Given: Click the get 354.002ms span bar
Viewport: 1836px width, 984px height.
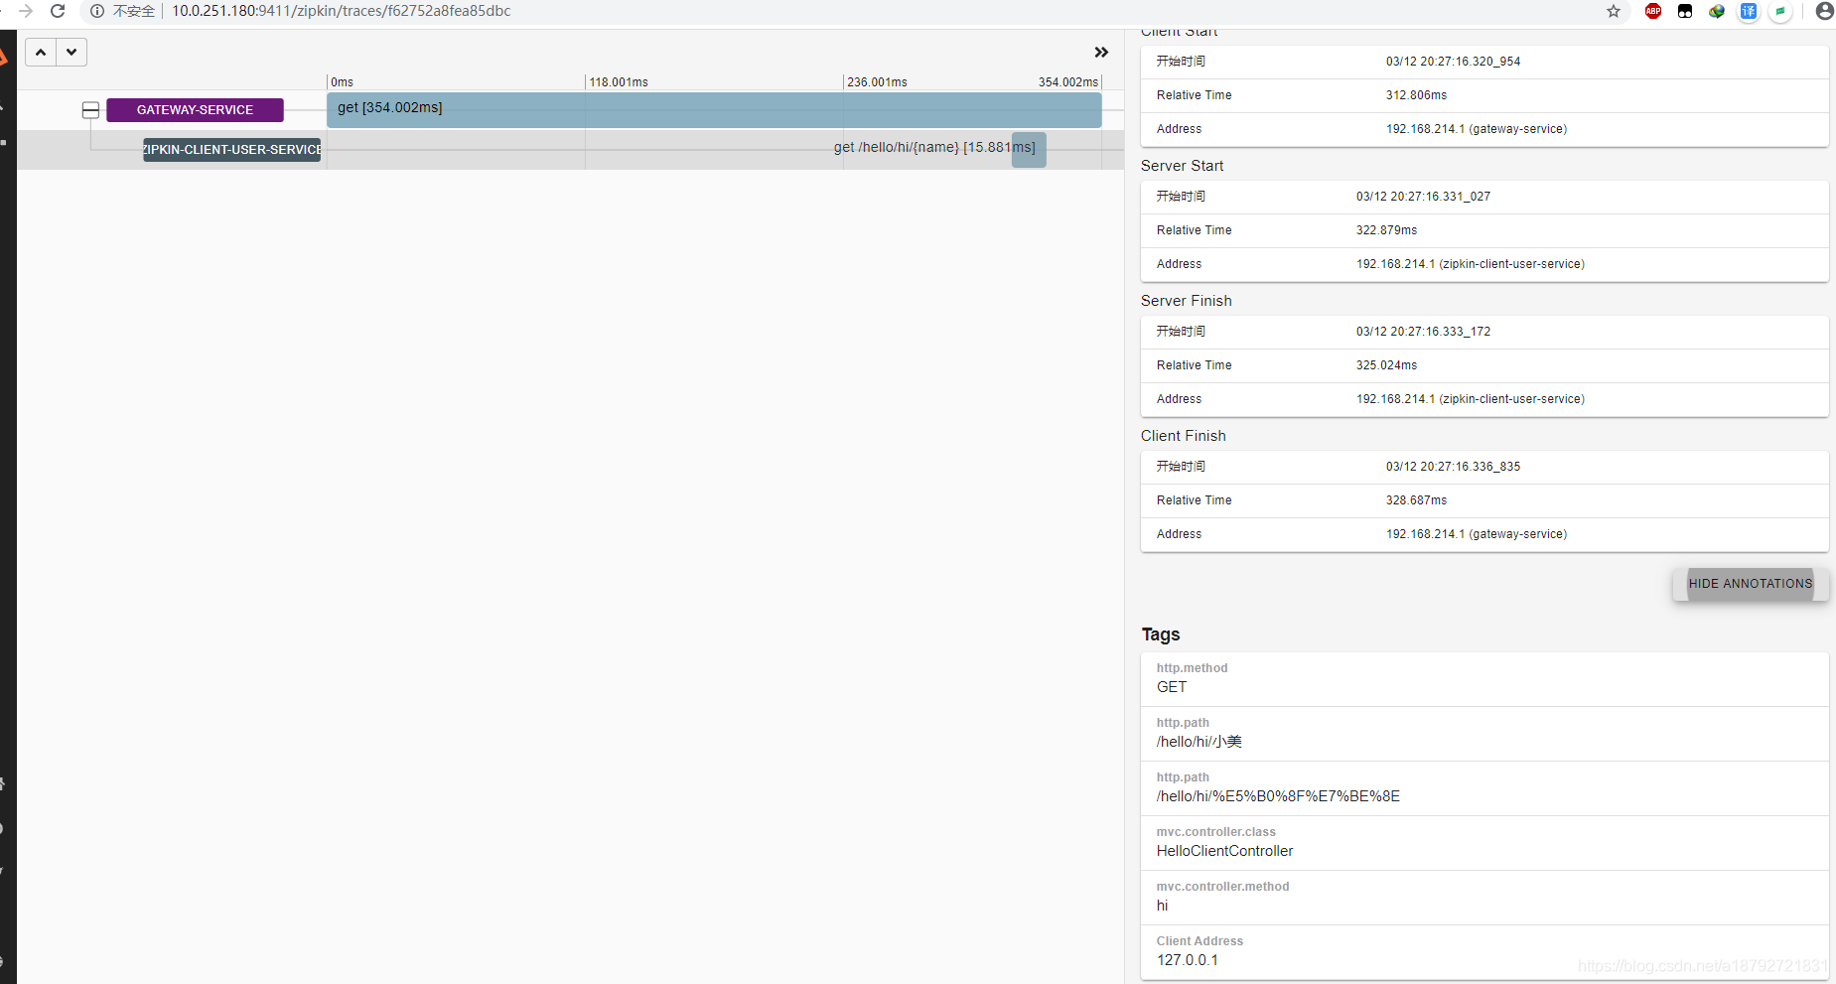Looking at the screenshot, I should click(x=714, y=109).
